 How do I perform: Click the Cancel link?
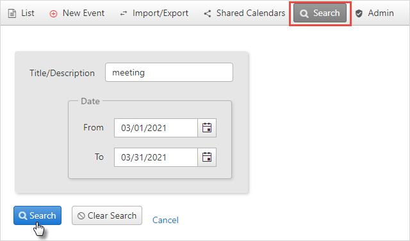(165, 220)
